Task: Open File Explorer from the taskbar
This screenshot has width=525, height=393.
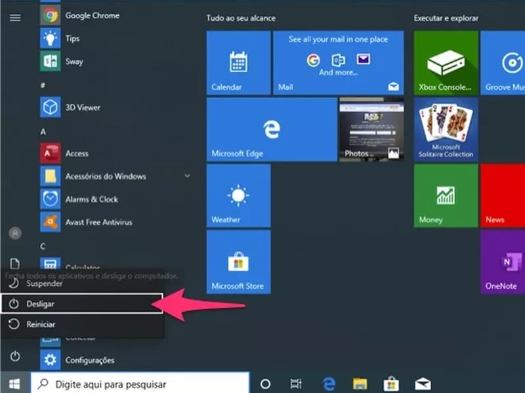Action: [x=360, y=384]
